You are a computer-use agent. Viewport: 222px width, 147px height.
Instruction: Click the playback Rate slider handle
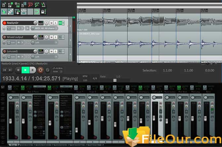[x=115, y=80]
